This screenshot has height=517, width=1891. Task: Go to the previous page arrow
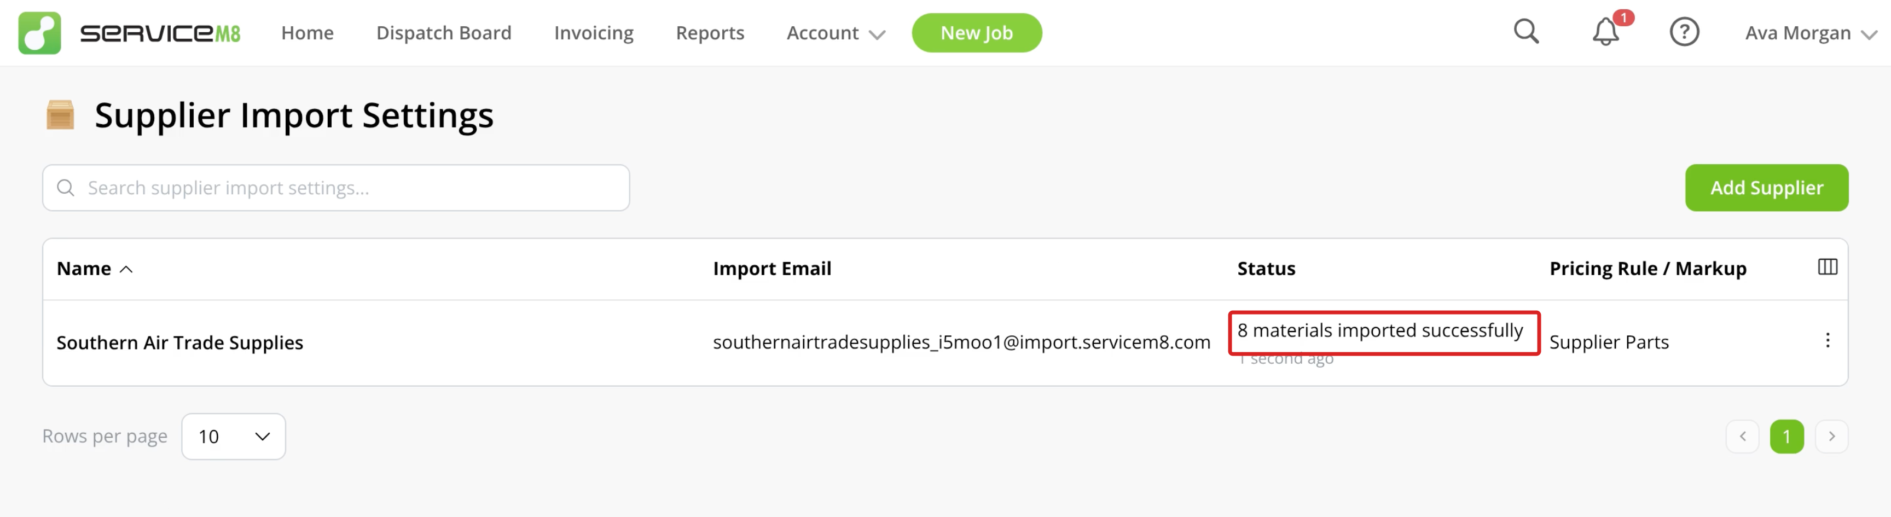click(1742, 436)
